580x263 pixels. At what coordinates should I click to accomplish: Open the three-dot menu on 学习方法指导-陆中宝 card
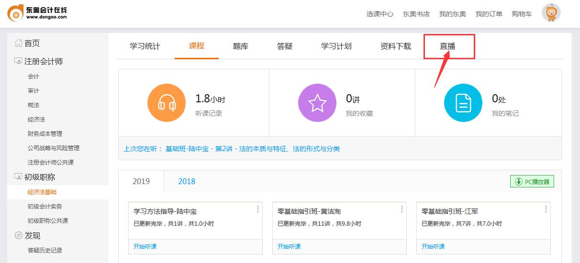click(x=257, y=209)
